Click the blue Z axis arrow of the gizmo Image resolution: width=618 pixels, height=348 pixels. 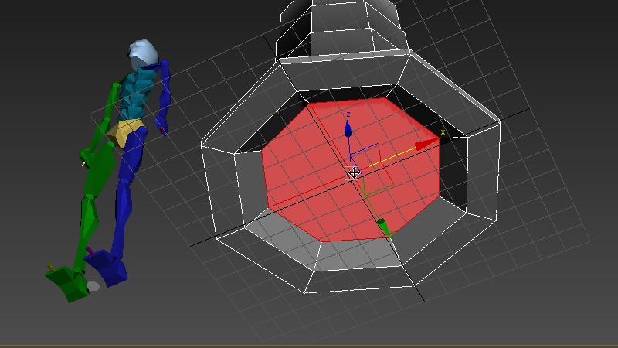tap(348, 129)
